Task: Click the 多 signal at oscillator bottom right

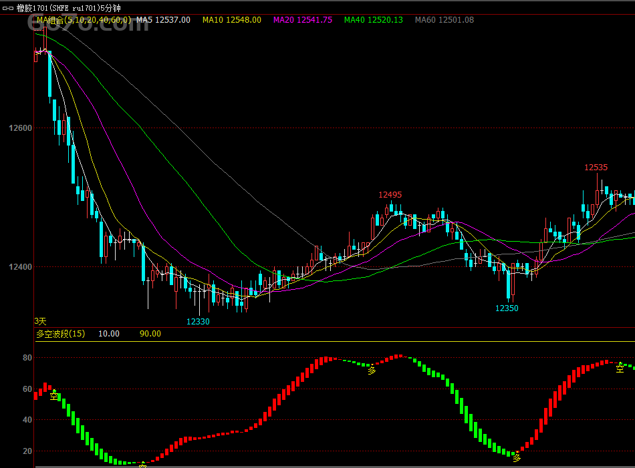Action: [x=517, y=458]
